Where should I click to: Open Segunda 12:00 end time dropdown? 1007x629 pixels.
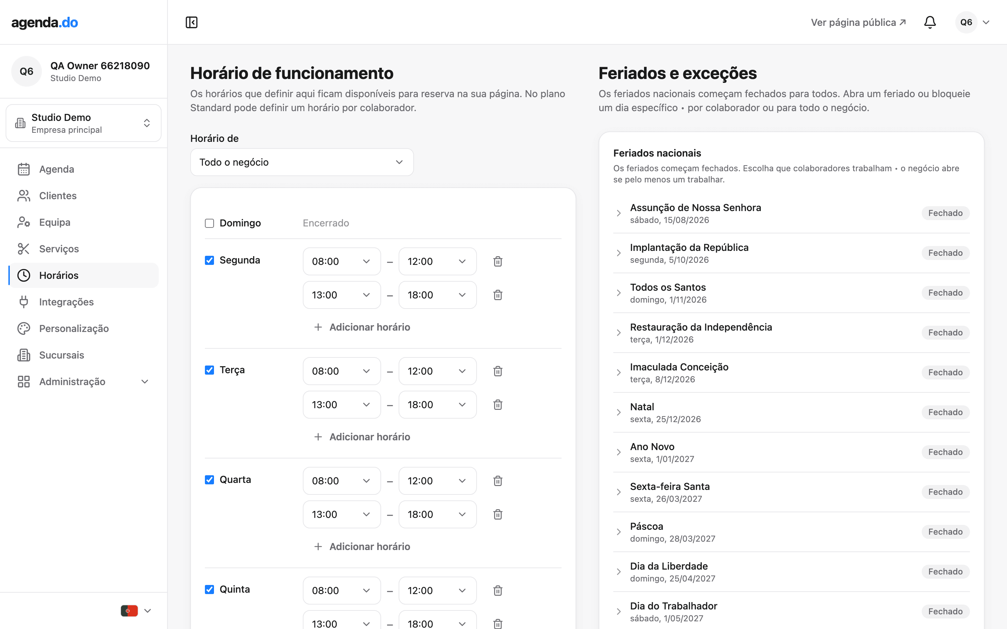437,261
